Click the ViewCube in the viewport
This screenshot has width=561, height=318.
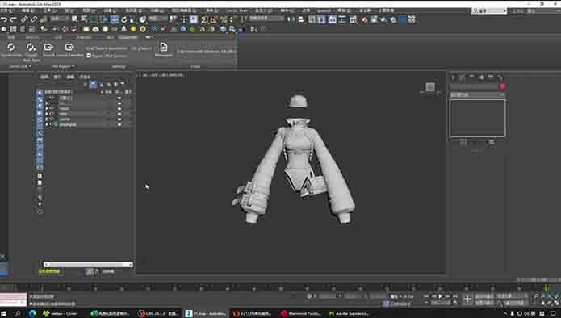(430, 87)
